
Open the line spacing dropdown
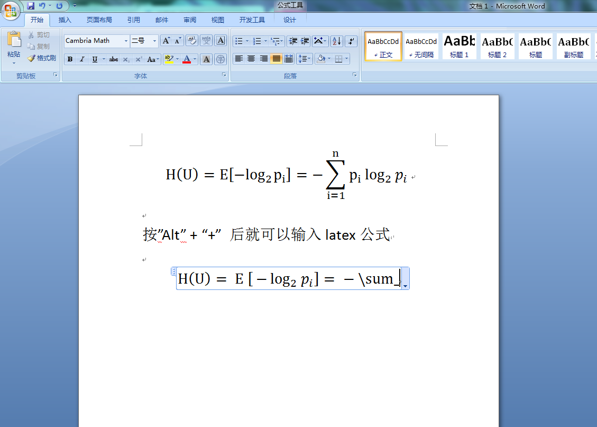click(x=305, y=59)
